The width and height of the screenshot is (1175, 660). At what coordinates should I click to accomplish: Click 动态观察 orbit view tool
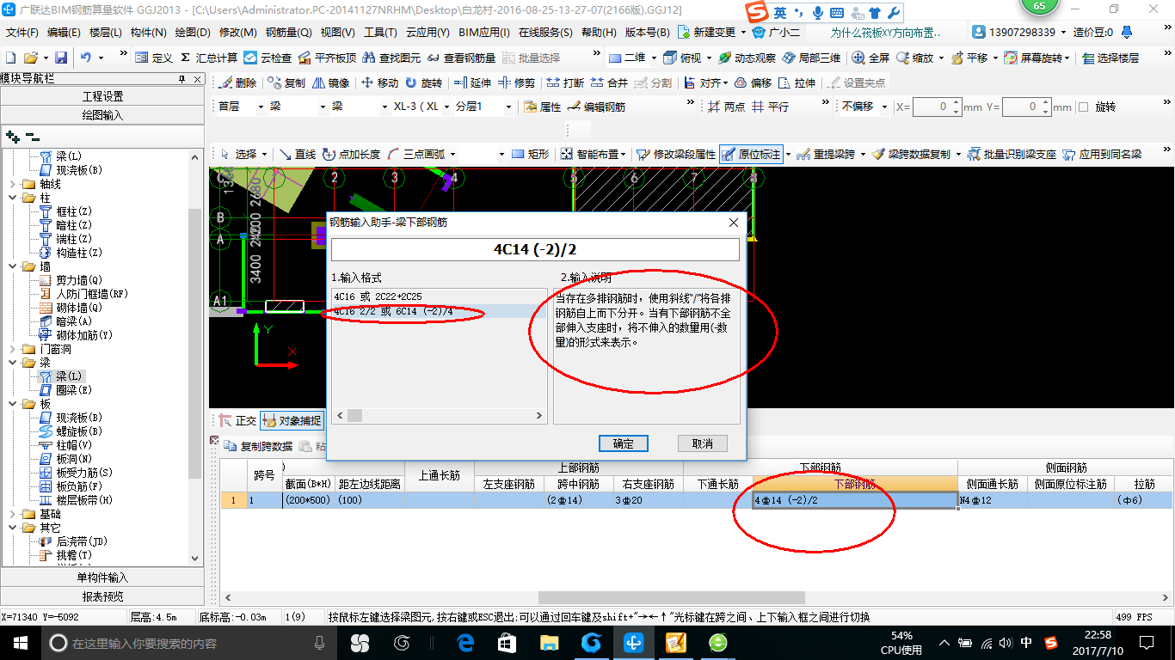pos(747,58)
